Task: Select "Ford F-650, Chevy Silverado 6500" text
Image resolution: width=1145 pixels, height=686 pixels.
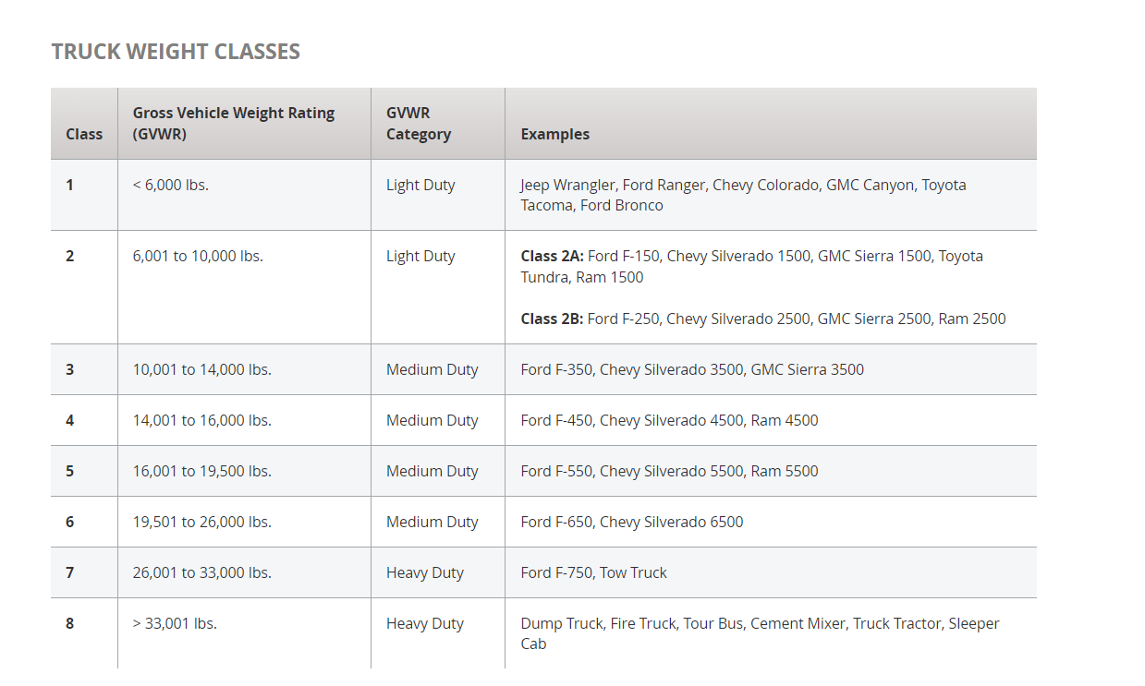Action: (631, 522)
